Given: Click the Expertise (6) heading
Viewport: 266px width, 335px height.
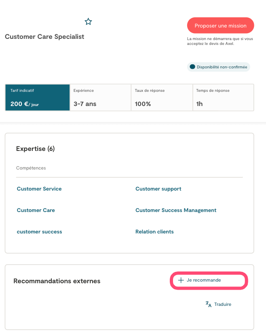Looking at the screenshot, I should (x=35, y=149).
